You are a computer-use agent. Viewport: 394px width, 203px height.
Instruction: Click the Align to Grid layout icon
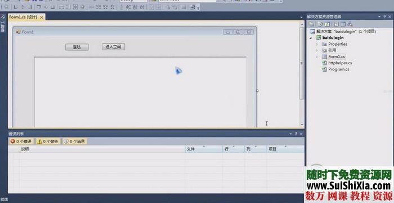(x=6, y=7)
